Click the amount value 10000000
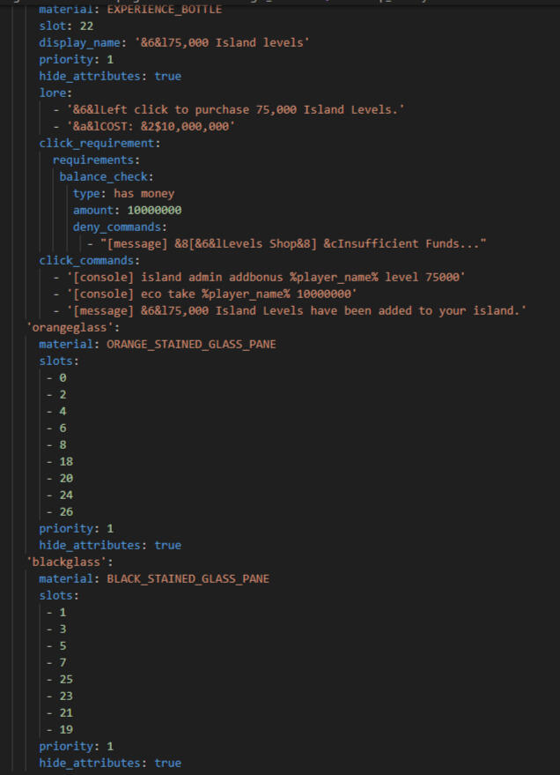This screenshot has height=775, width=560. 154,210
